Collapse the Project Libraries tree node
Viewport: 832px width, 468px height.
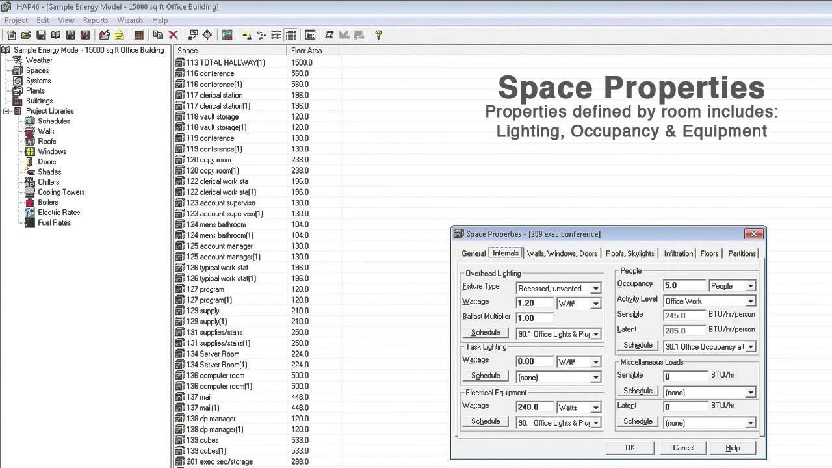point(6,111)
